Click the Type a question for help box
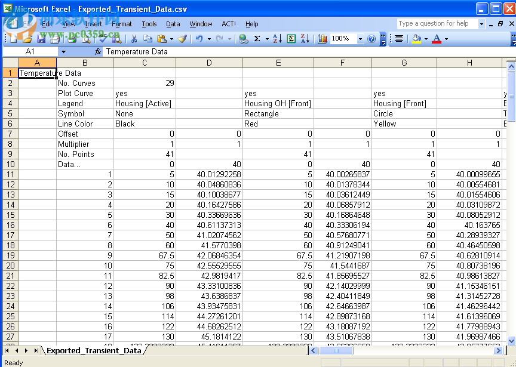Image resolution: width=516 pixels, height=367 pixels. pyautogui.click(x=437, y=24)
